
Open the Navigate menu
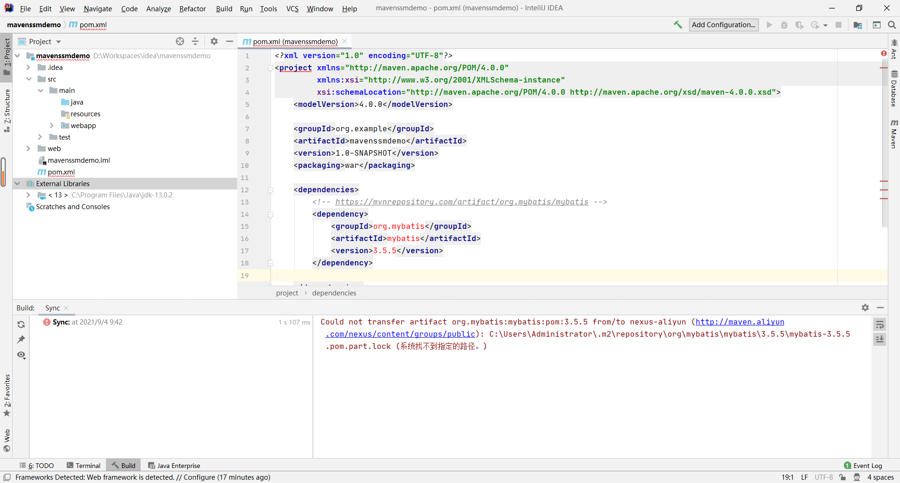click(98, 8)
